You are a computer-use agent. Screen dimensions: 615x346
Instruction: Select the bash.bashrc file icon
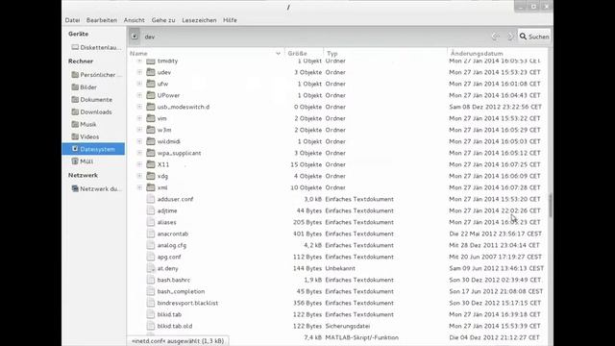pos(151,280)
